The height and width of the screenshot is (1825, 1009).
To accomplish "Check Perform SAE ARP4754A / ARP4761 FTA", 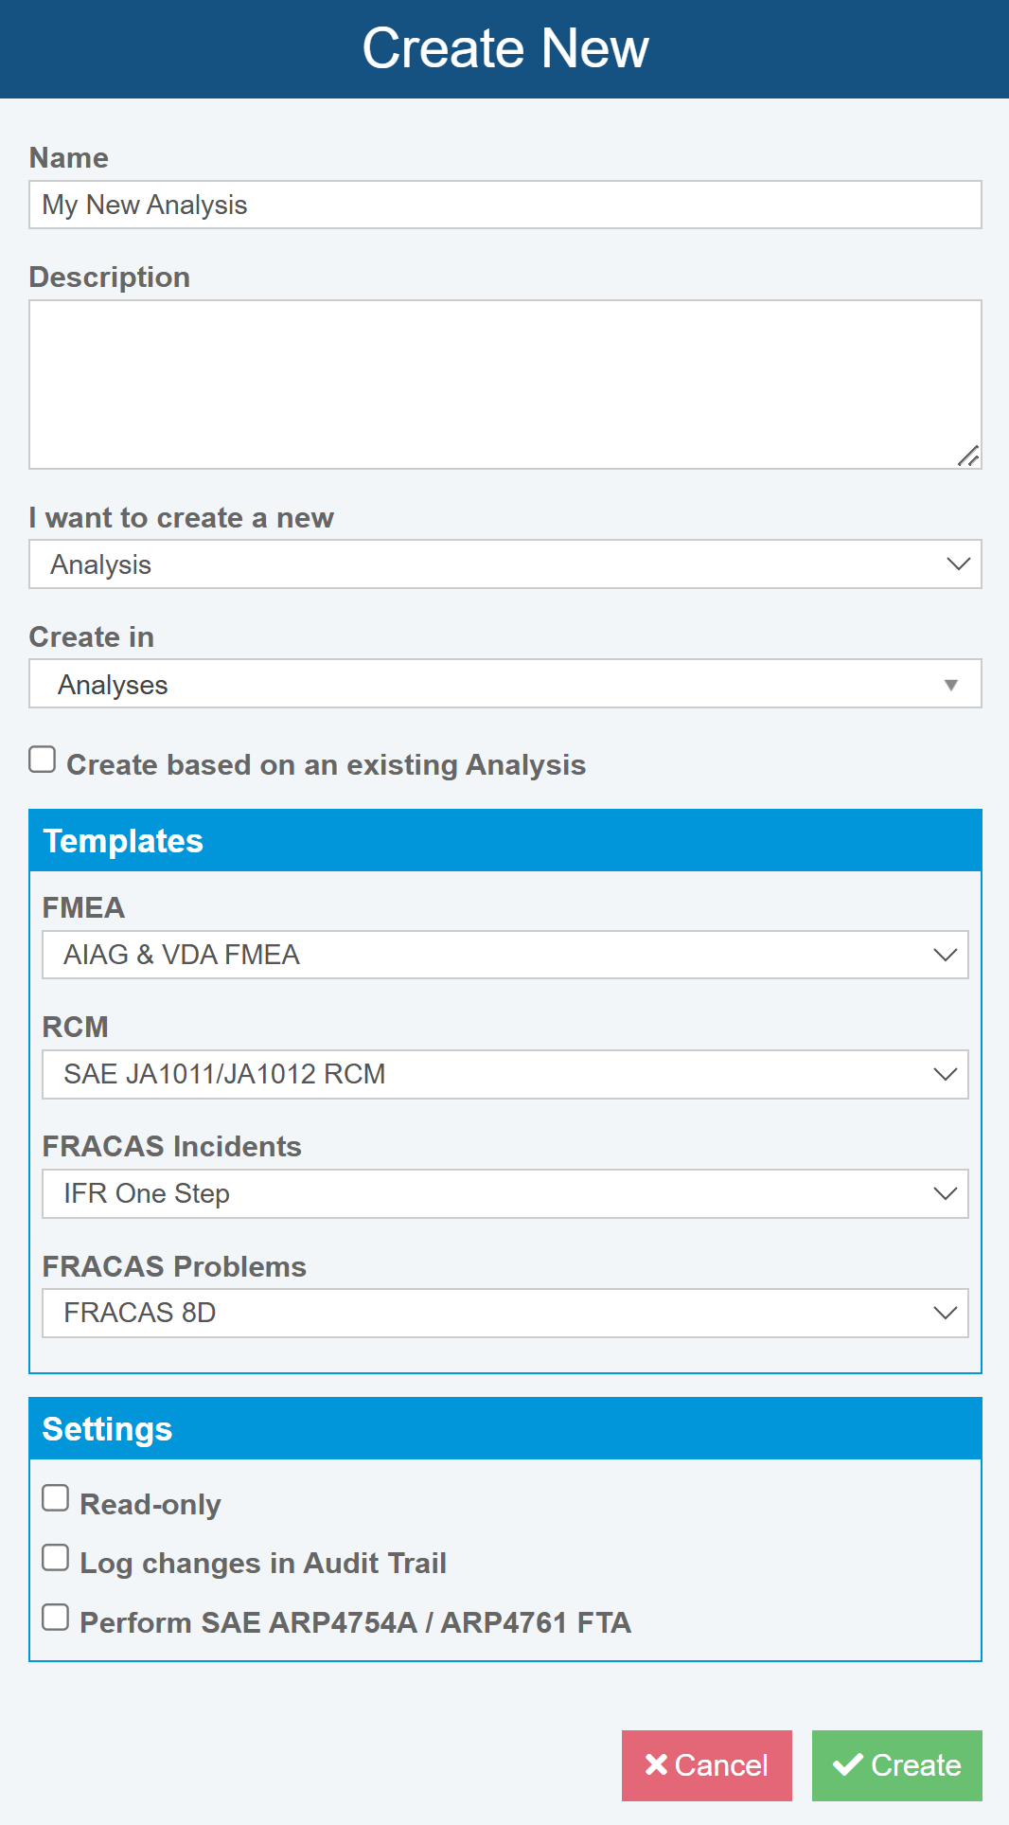I will [x=56, y=1618].
